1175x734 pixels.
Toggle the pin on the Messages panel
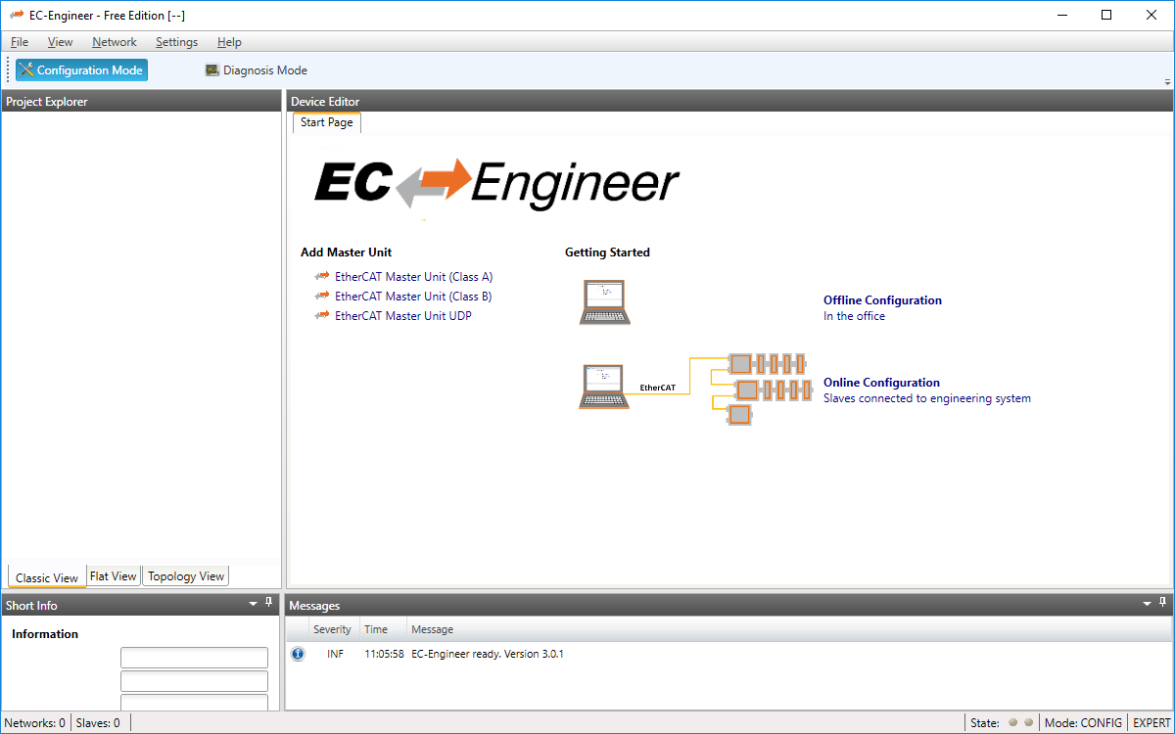1161,605
